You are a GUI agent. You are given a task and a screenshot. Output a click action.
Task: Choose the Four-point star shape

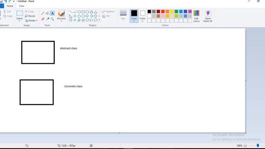75,20
